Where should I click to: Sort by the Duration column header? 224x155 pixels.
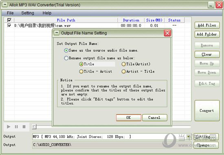tap(131, 20)
